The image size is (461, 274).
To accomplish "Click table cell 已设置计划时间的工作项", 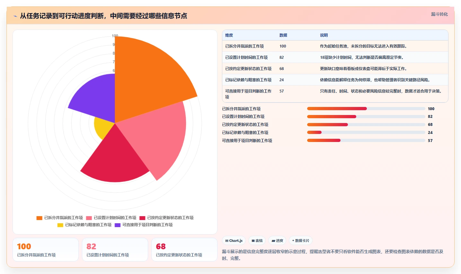I will (246, 57).
